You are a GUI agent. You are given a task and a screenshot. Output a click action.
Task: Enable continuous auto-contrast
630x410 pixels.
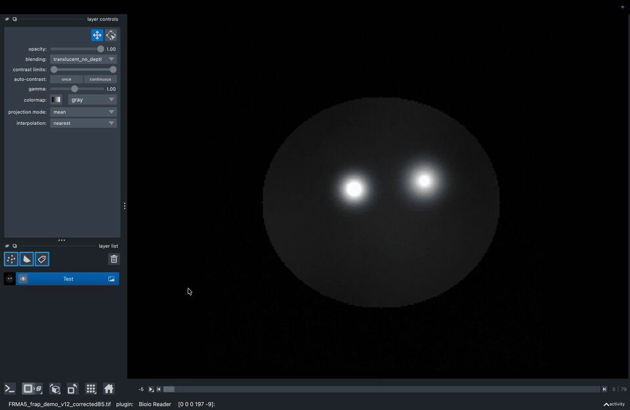100,80
